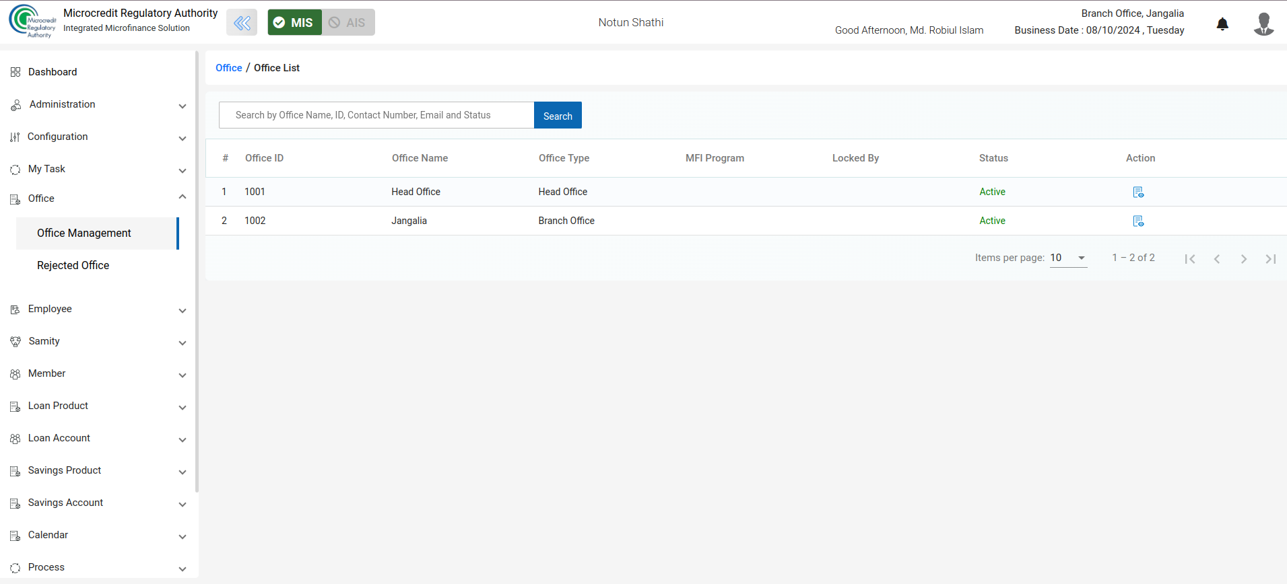Click the My Task circle icon
This screenshot has width=1287, height=584.
click(15, 170)
